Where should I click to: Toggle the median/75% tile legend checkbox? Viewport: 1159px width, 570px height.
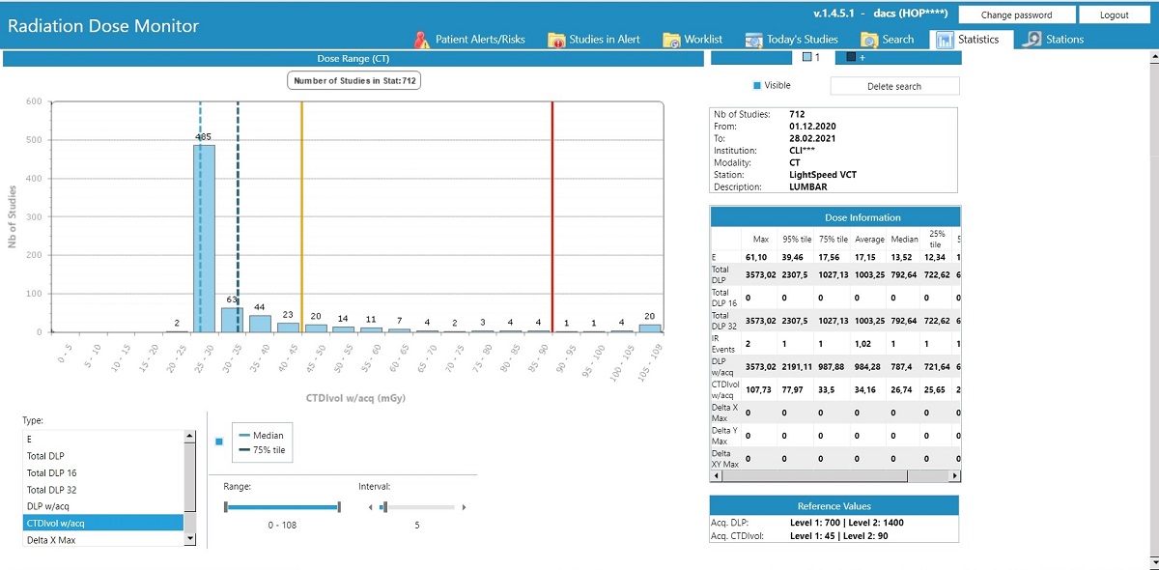[218, 442]
